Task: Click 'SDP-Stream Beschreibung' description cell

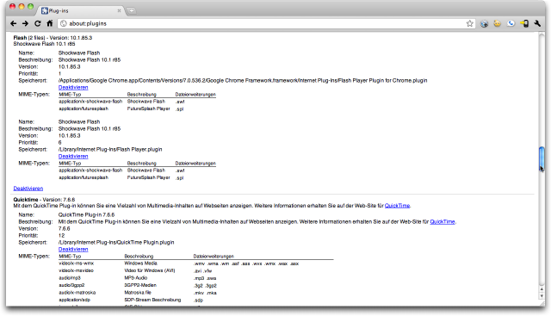Action: [x=152, y=300]
